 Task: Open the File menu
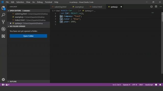point(7,2)
